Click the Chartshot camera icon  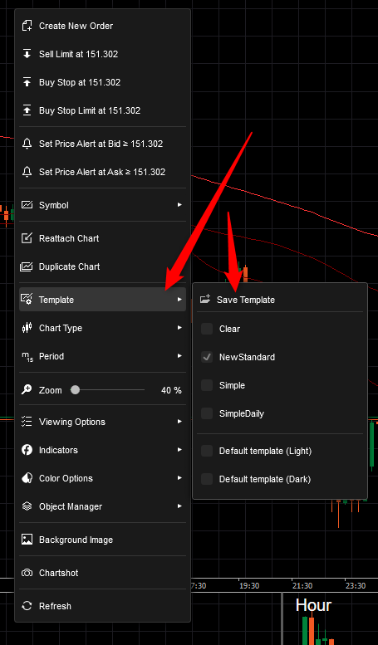(x=27, y=573)
